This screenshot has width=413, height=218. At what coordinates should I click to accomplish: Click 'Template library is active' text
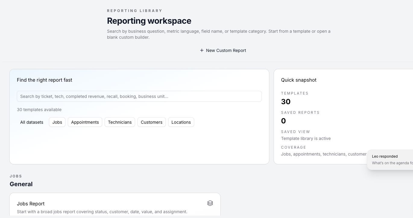click(306, 138)
